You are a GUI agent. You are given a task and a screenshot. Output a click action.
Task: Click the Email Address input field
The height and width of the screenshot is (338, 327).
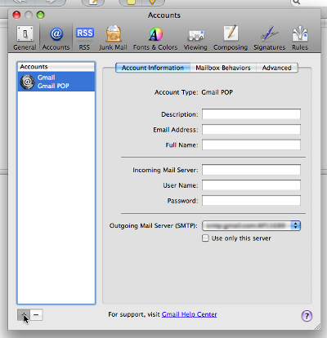point(251,130)
